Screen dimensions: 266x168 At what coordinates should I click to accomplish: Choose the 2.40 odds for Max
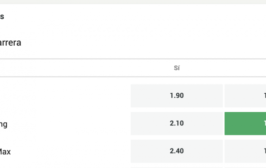[177, 151]
